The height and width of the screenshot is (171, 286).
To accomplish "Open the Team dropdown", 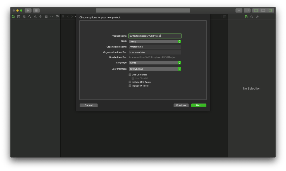I will 155,41.
